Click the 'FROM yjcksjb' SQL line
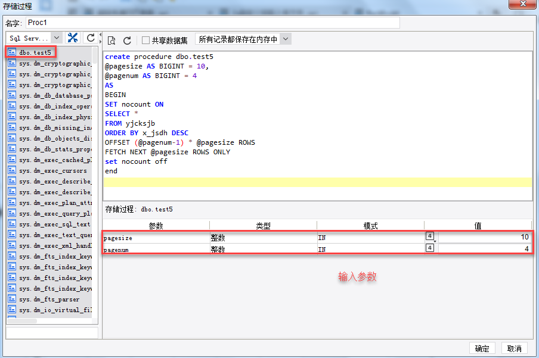Image resolution: width=539 pixels, height=358 pixels. click(x=130, y=123)
